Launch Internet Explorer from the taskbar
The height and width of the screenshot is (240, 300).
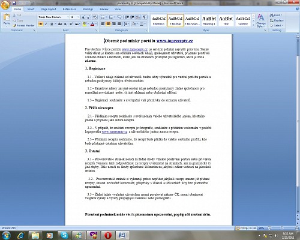21,235
